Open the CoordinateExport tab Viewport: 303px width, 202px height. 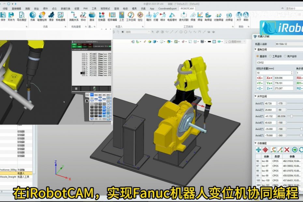[167, 8]
